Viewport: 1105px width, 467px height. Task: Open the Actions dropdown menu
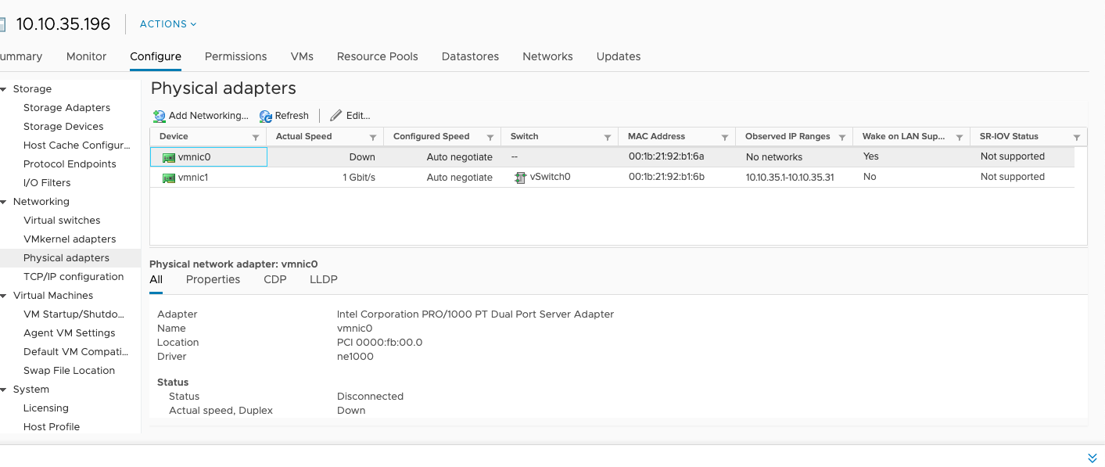pyautogui.click(x=168, y=24)
